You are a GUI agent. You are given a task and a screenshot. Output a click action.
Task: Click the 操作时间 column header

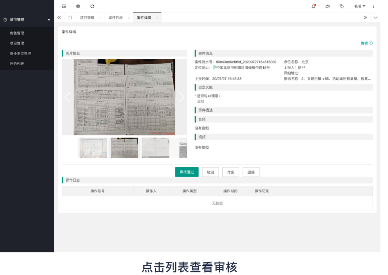click(x=230, y=191)
